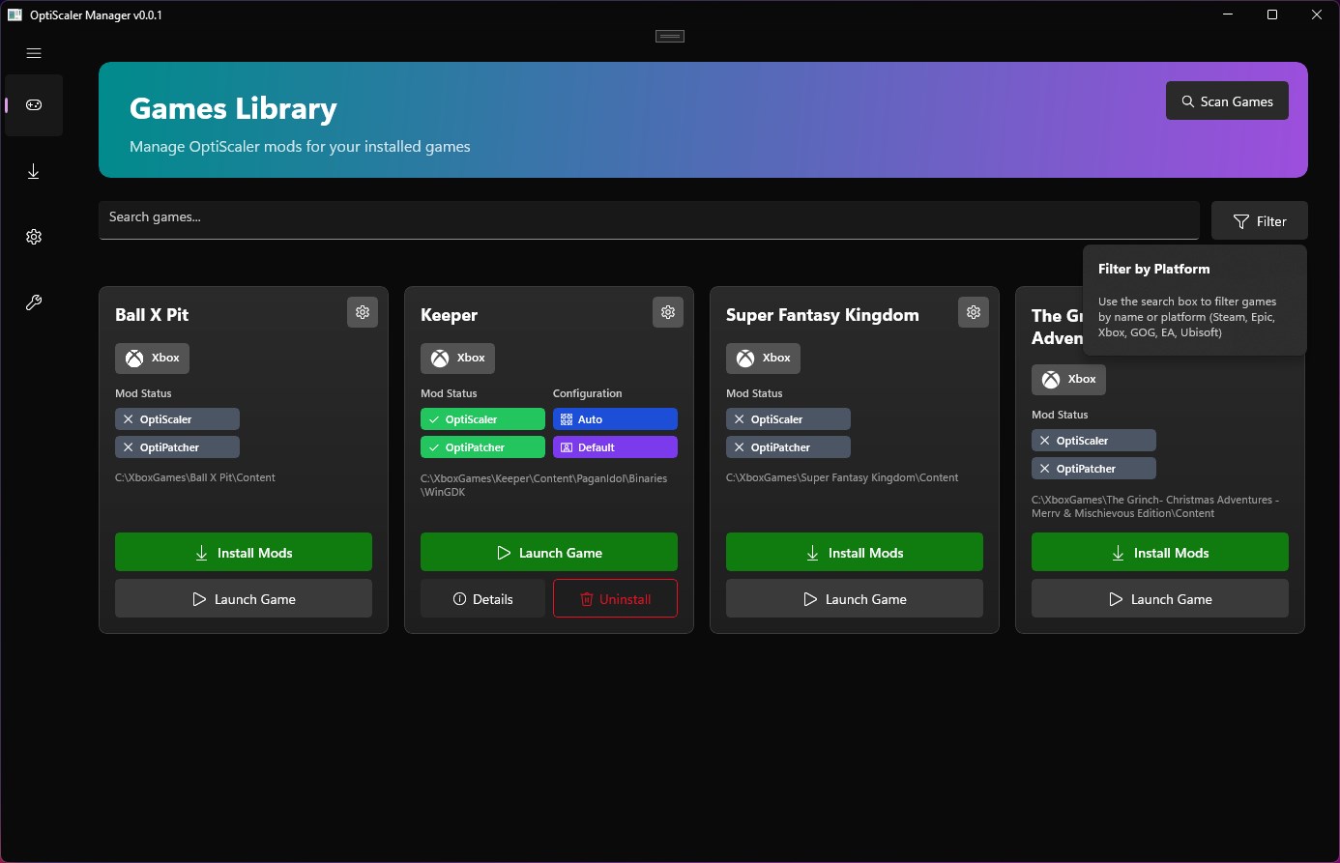Image resolution: width=1340 pixels, height=863 pixels.
Task: Click the Default configuration badge on Keeper
Action: point(615,447)
